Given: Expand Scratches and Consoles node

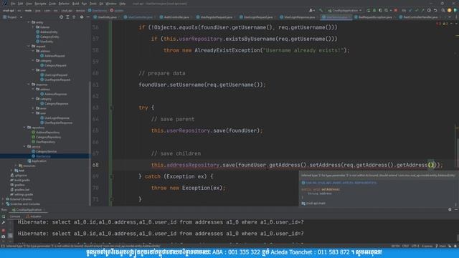Looking at the screenshot, I should point(3,204).
